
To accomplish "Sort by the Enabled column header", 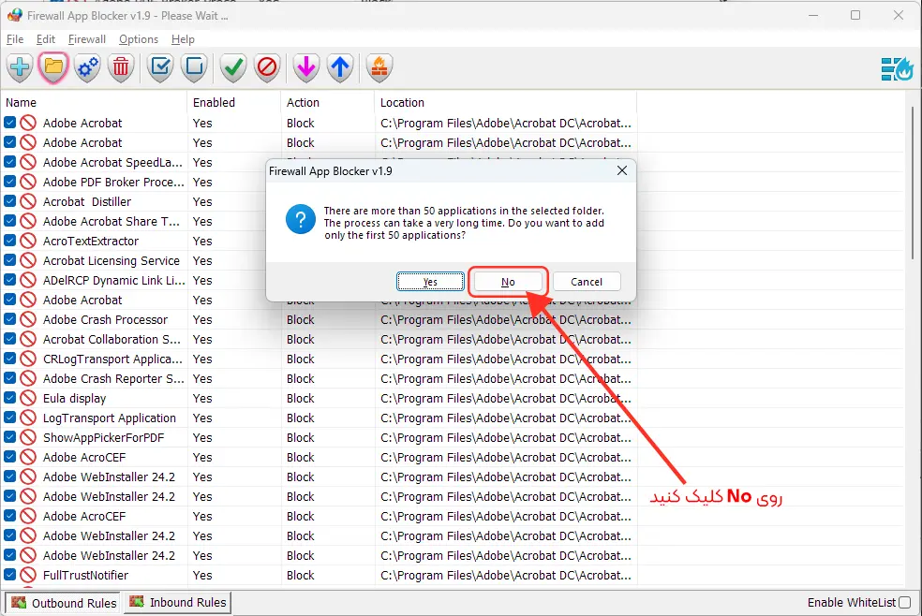I will (x=234, y=102).
